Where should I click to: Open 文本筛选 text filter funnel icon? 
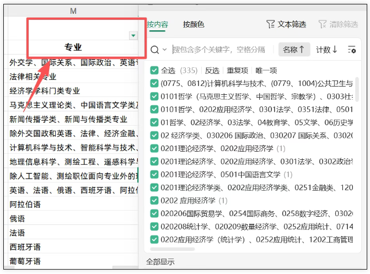pos(270,24)
